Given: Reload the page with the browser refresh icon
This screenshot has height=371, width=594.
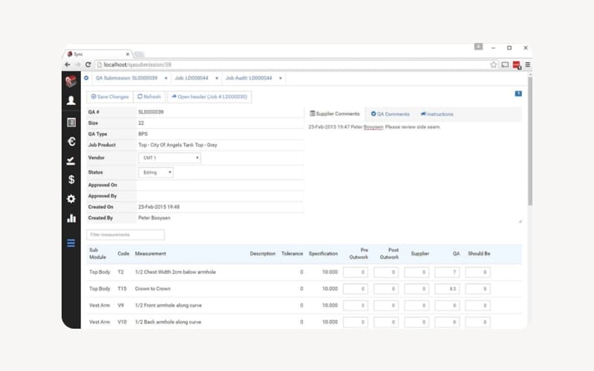Looking at the screenshot, I should tap(88, 65).
